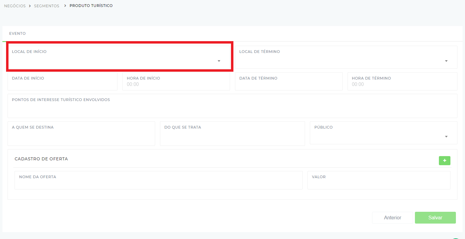Click the Do Que Se Trata field

tap(232, 133)
